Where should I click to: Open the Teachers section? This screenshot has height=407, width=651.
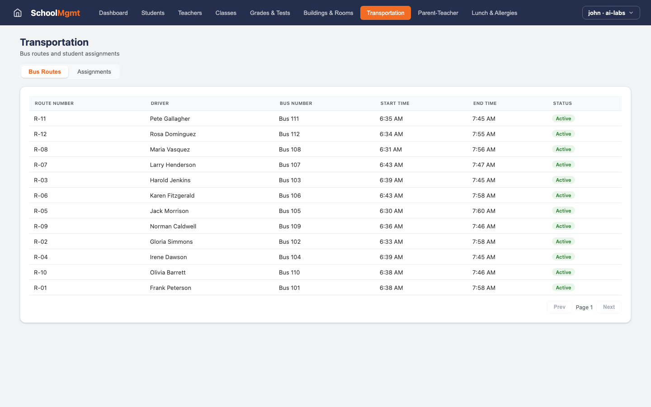[x=190, y=13]
